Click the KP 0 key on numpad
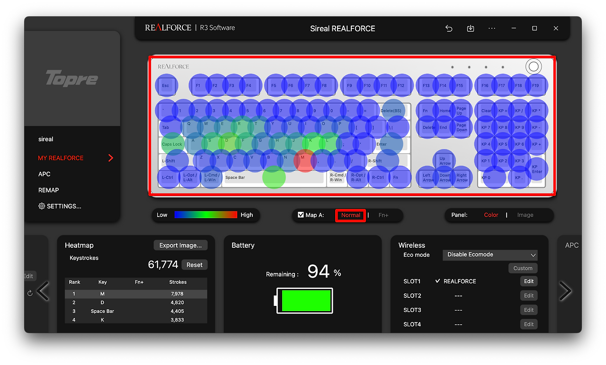This screenshot has height=365, width=606. point(494,178)
